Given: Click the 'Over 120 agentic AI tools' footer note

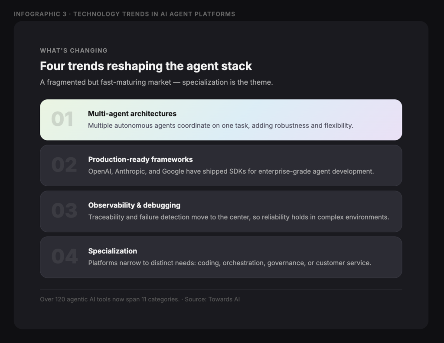Looking at the screenshot, I should coord(140,299).
